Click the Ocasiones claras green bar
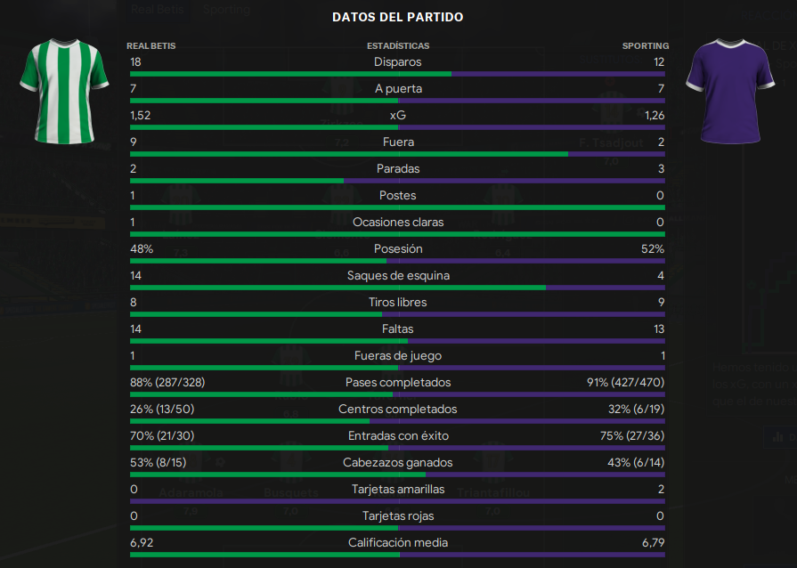This screenshot has width=797, height=568. [397, 234]
